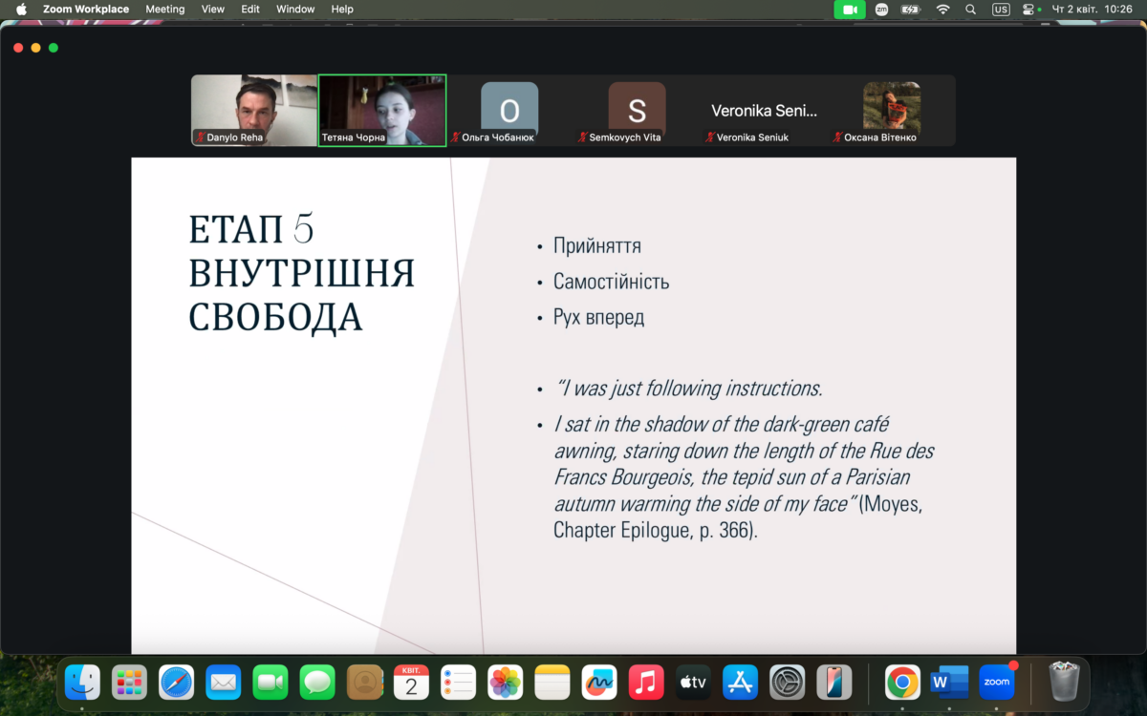Click Тетяна Чорна's active speaker video
1147x716 pixels.
(x=382, y=110)
